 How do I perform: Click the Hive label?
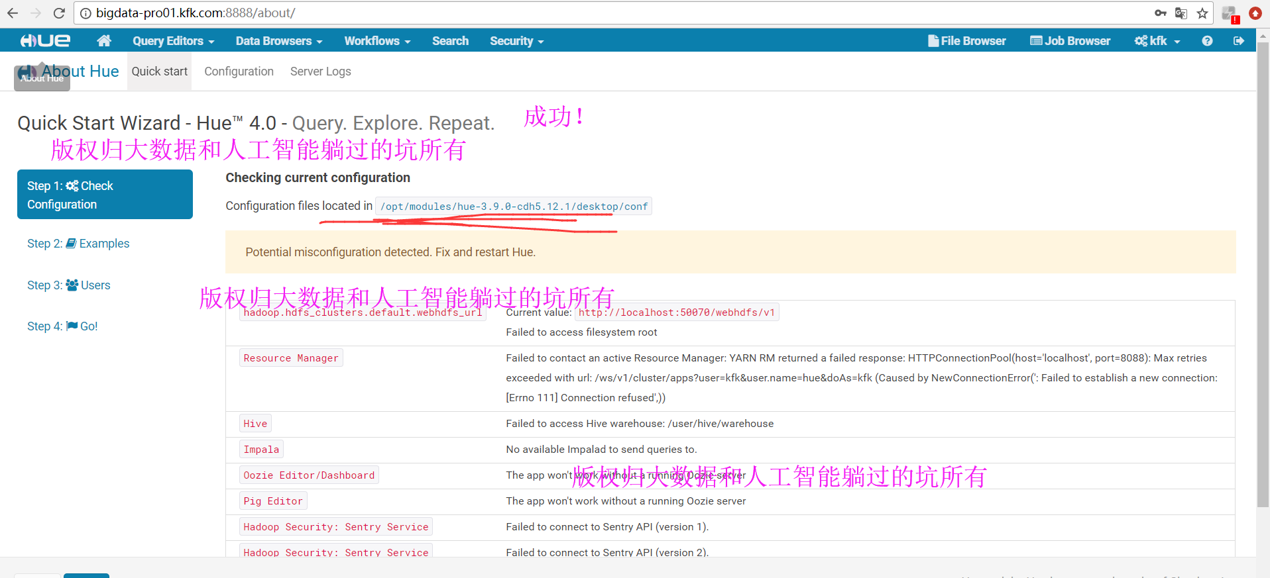click(x=255, y=424)
